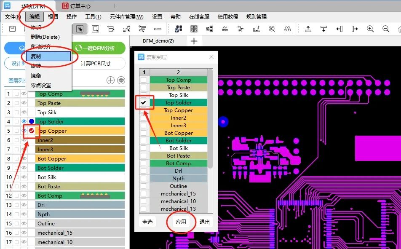Open the 工具(T) menu
Viewport: 401px width, 249px height.
point(93,16)
